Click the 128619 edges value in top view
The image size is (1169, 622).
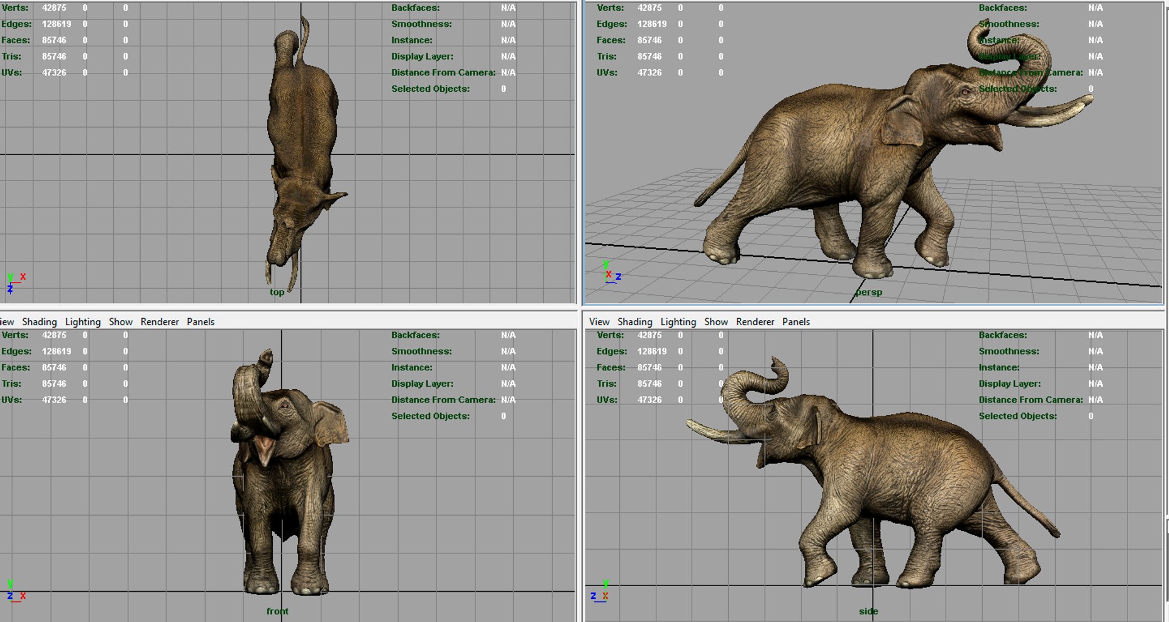[x=57, y=24]
